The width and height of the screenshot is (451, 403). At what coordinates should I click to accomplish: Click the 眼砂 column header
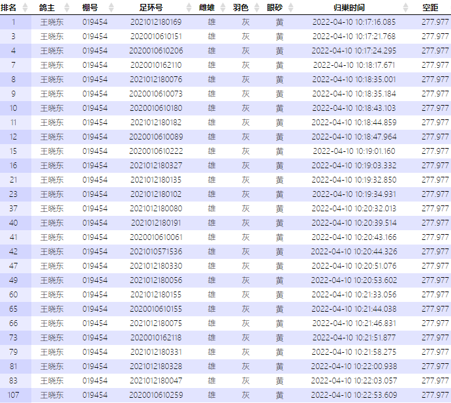(275, 8)
